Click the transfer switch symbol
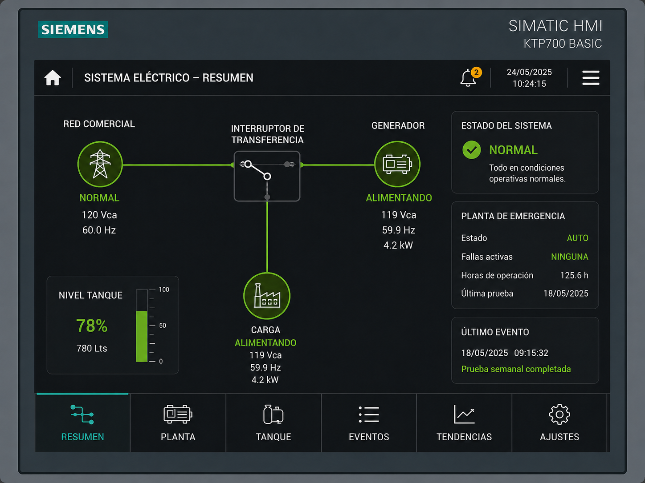Screen dimensions: 645x483 pyautogui.click(x=267, y=176)
